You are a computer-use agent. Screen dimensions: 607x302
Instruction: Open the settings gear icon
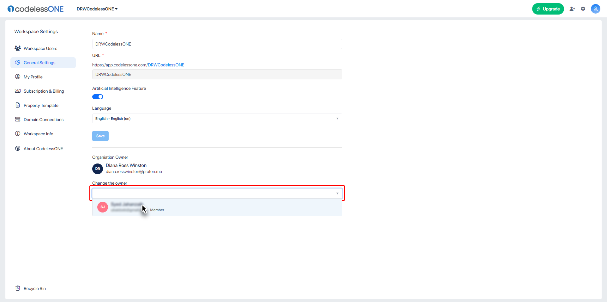point(583,9)
